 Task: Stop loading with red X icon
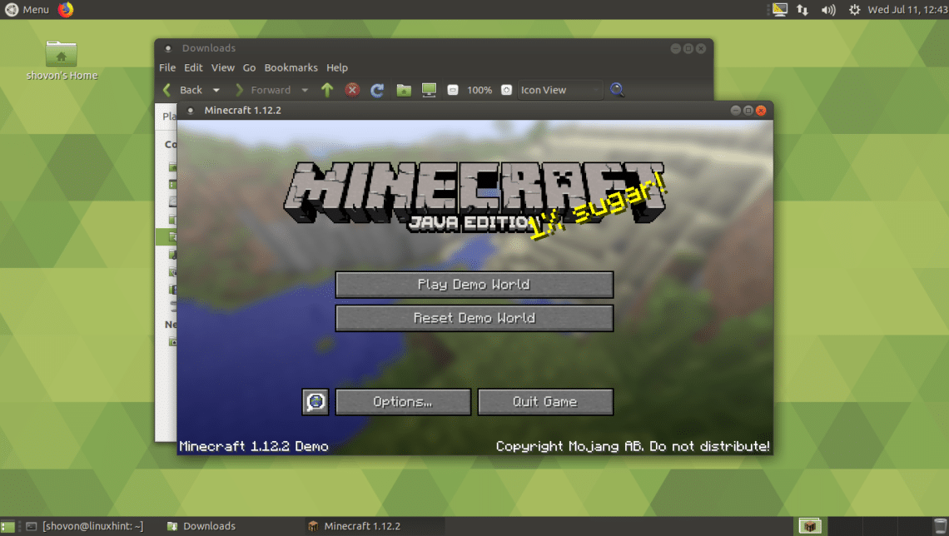click(x=352, y=90)
